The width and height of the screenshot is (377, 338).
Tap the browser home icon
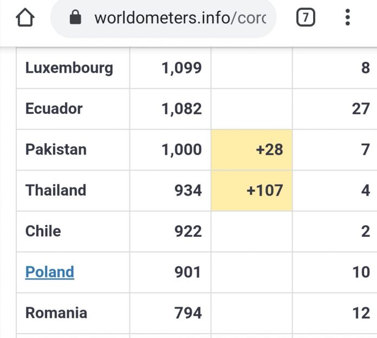pyautogui.click(x=25, y=18)
